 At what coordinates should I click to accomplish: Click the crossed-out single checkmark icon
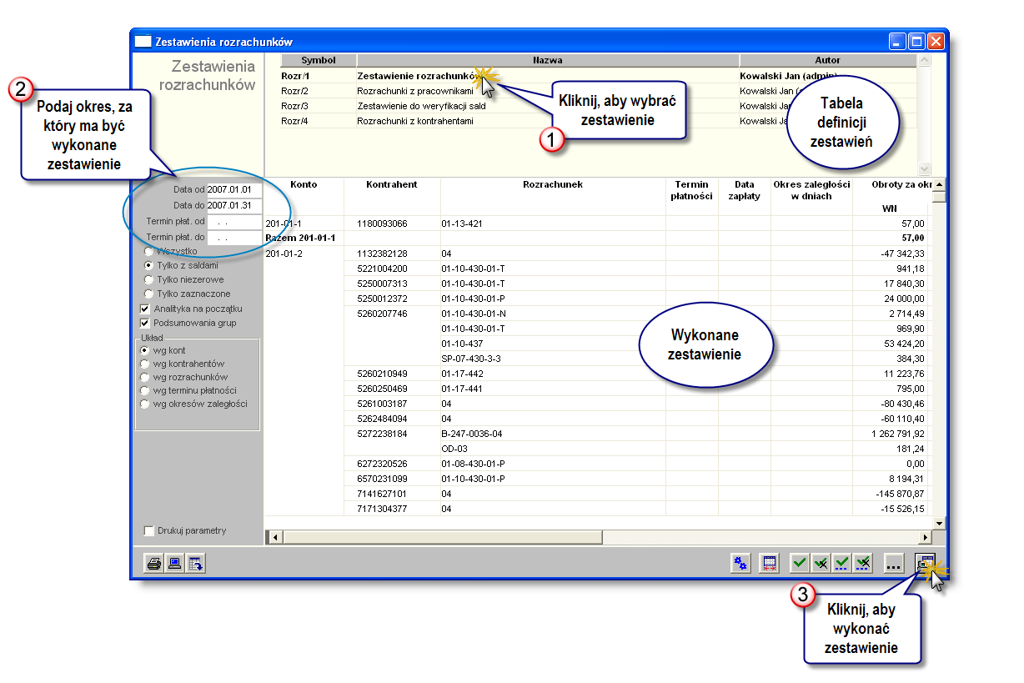coord(821,564)
